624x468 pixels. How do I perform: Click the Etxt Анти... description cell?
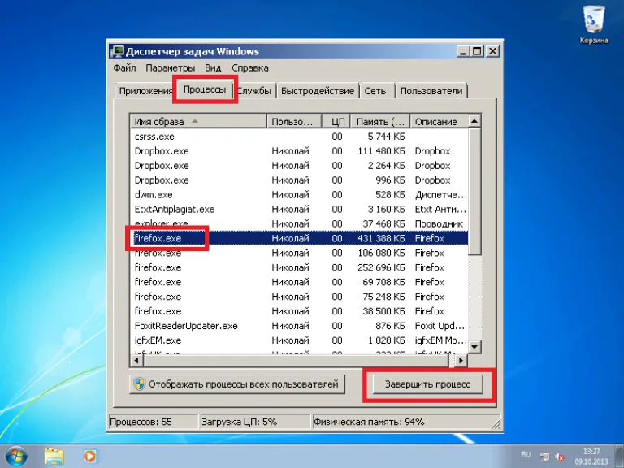pyautogui.click(x=440, y=210)
